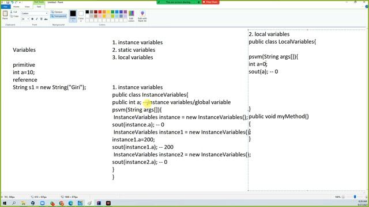369x207 pixels.
Task: Click the Copy button
Action: point(14,16)
